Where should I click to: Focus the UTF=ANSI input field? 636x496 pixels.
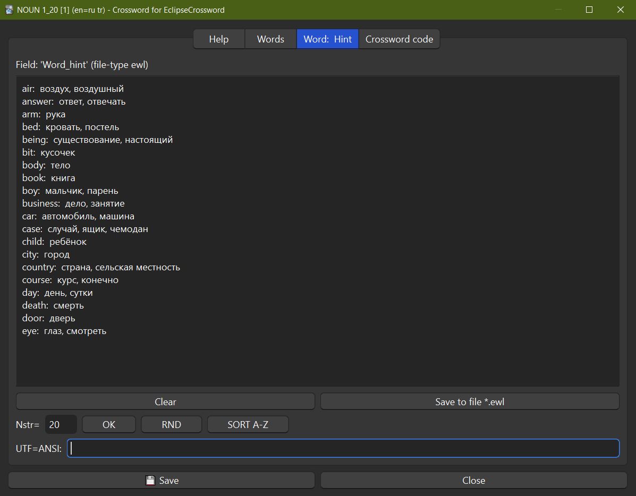[x=343, y=449]
